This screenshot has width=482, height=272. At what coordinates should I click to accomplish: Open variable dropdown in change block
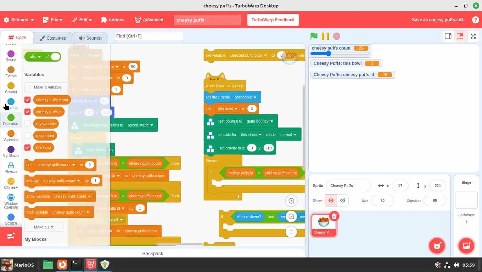point(62,181)
